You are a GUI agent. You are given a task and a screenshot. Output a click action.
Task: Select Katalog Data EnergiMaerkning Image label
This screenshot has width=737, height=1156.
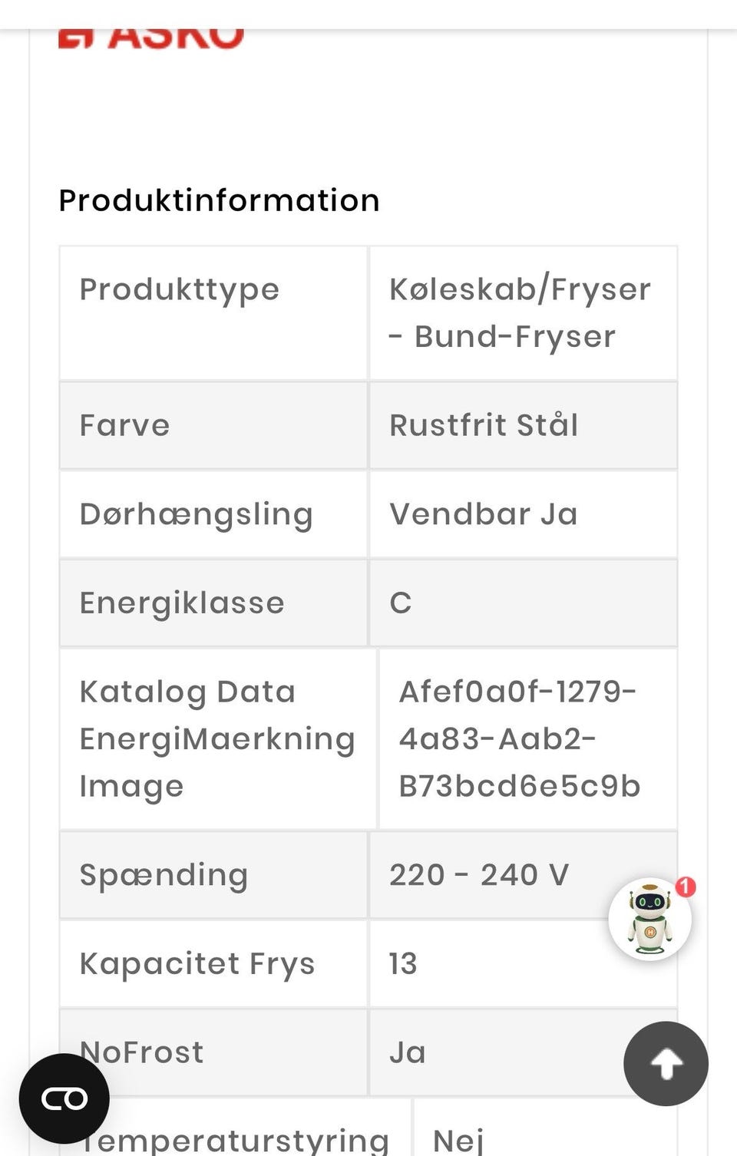[217, 738]
